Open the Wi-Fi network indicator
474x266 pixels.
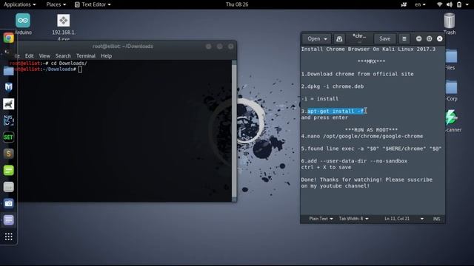[x=439, y=4]
